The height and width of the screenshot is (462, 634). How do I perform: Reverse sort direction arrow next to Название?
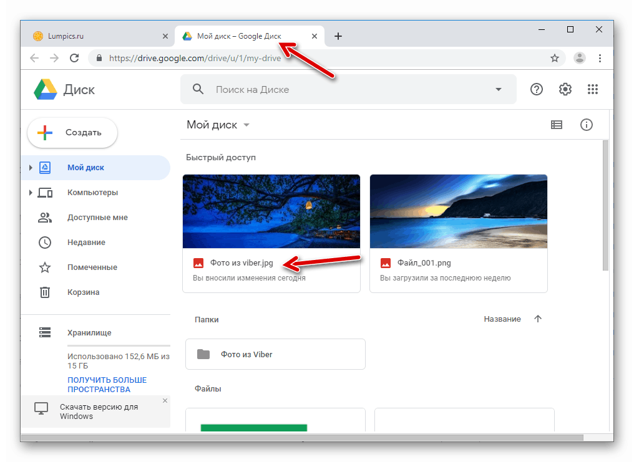click(538, 319)
